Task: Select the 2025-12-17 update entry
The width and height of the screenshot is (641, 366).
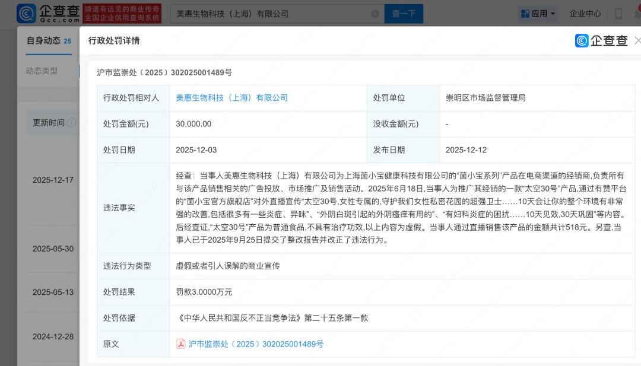Action: tap(53, 180)
